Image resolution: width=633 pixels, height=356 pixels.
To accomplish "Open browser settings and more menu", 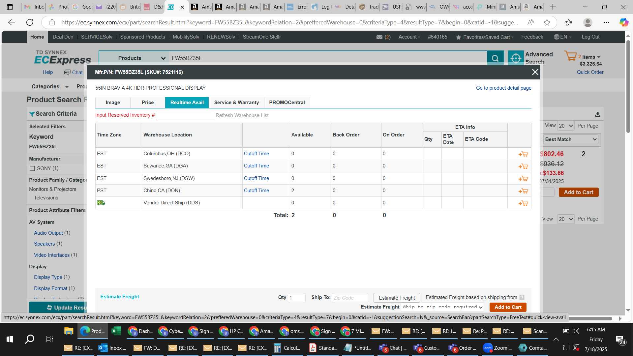I will pyautogui.click(x=606, y=22).
